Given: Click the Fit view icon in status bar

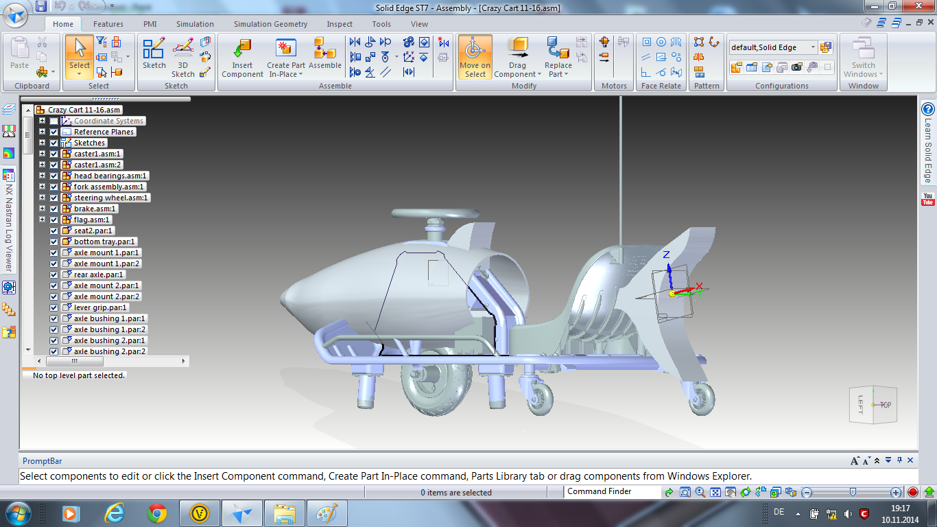Looking at the screenshot, I should click(x=715, y=492).
